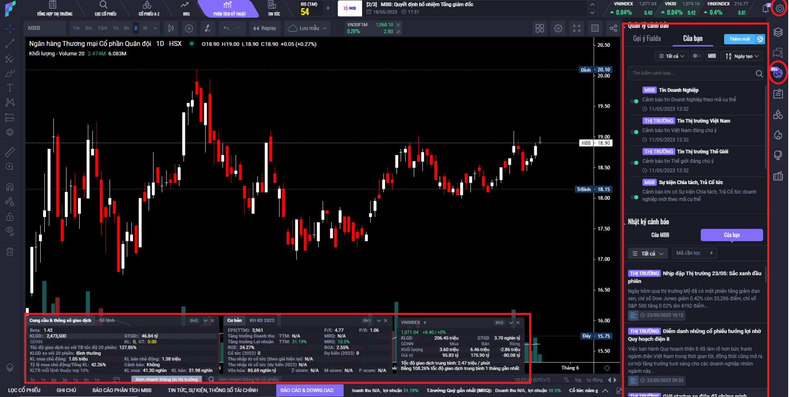The image size is (789, 397).
Task: Open the candlestick chart type selector
Action: coord(171,28)
